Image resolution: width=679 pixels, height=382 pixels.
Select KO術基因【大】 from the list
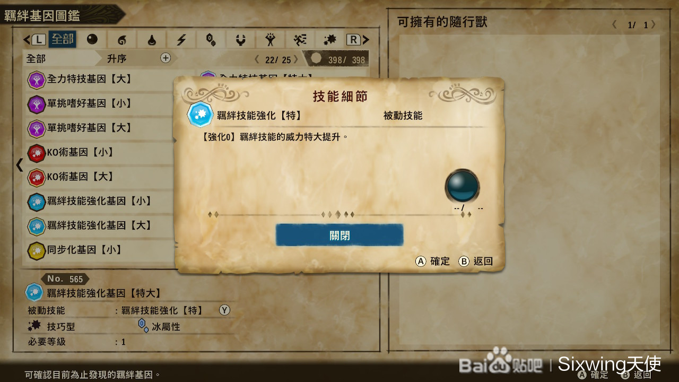pos(99,177)
